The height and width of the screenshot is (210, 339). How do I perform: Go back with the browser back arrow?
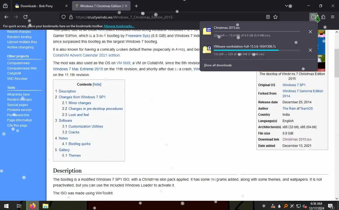[6, 17]
